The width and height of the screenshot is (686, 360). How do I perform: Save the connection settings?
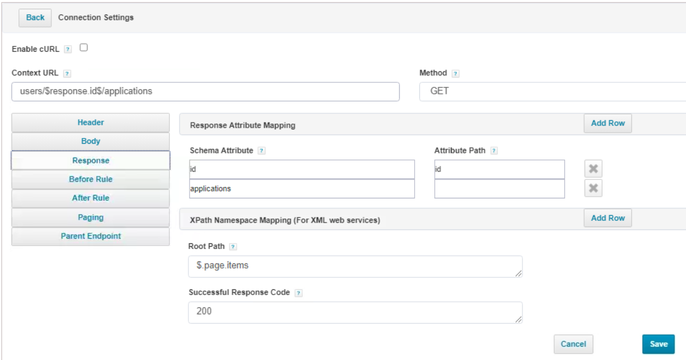(x=658, y=344)
